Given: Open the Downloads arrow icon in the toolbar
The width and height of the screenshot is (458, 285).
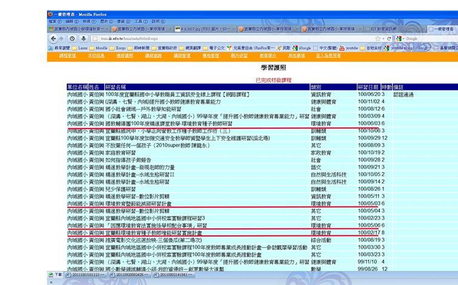Looking at the screenshot, I should pos(82,38).
